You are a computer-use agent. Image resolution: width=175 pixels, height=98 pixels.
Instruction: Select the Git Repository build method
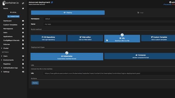tap(48, 38)
